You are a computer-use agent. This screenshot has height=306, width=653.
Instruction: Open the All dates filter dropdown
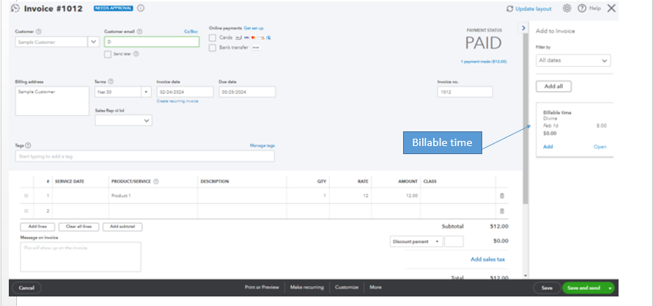[x=573, y=61]
